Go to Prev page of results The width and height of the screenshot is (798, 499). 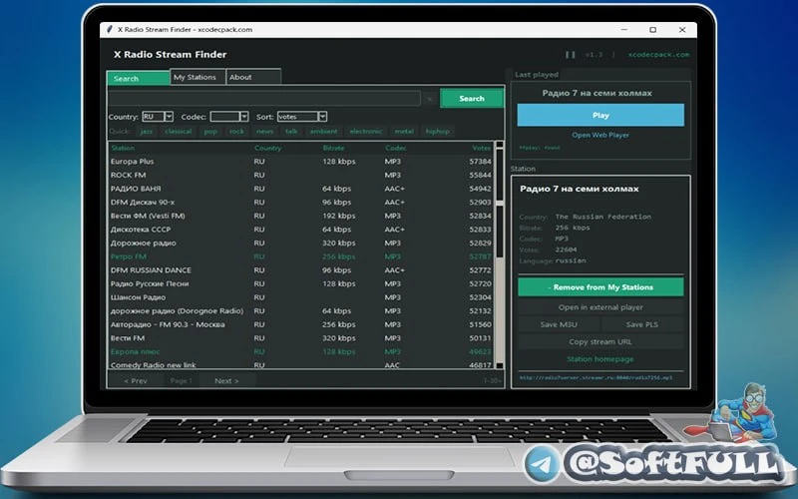(136, 381)
